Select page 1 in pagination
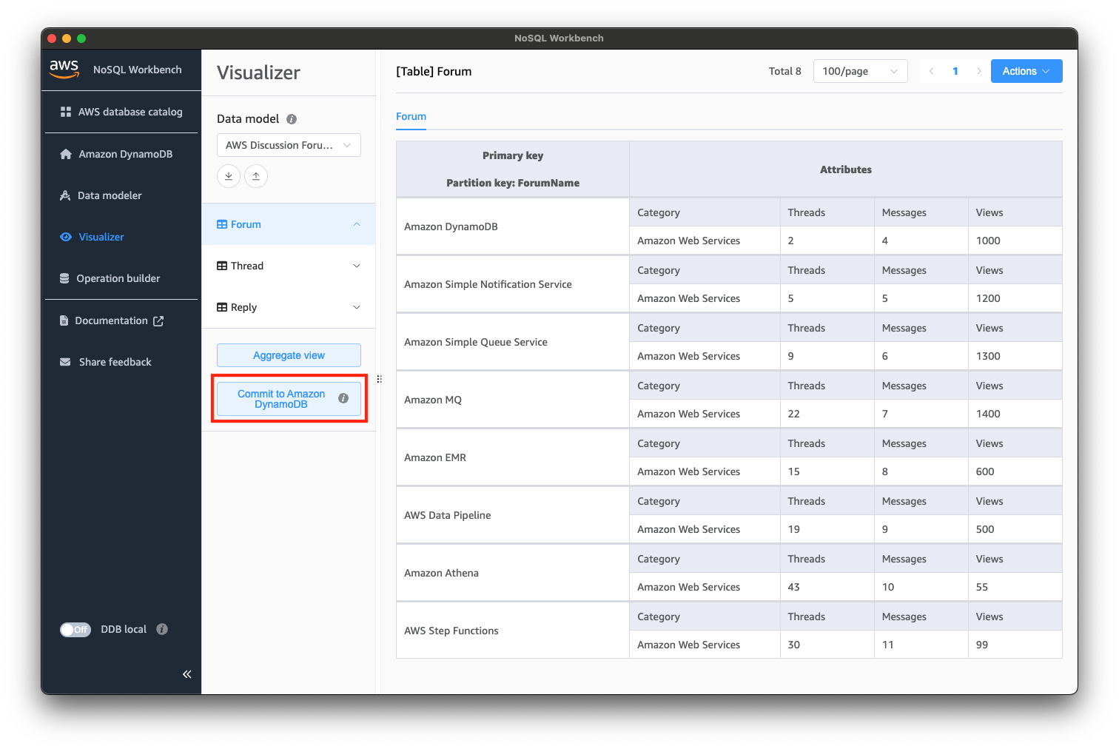Screen dimensions: 1119x749 pyautogui.click(x=955, y=71)
